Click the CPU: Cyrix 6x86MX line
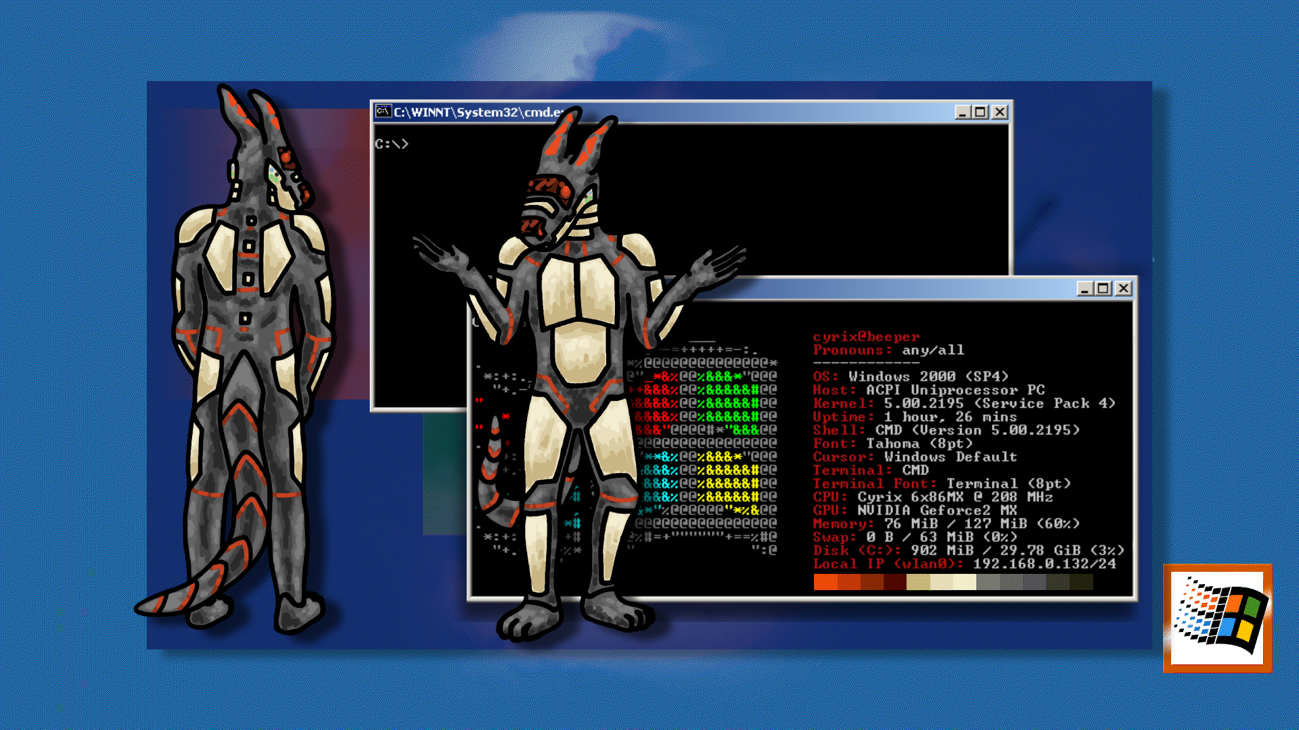The image size is (1299, 730). [932, 497]
